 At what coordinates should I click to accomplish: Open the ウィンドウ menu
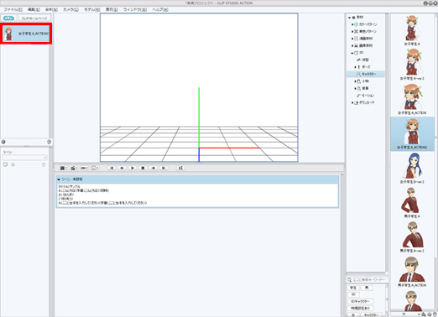135,9
